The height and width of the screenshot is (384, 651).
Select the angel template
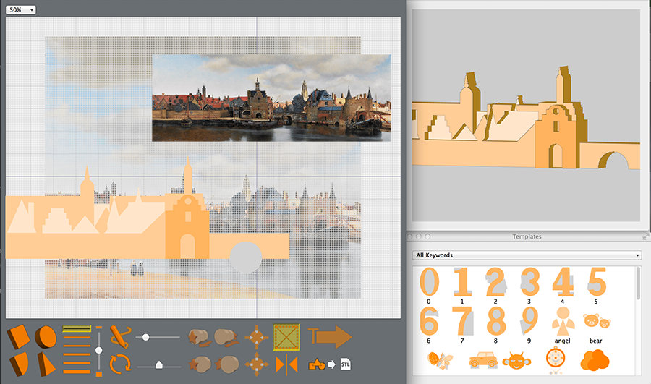[563, 321]
